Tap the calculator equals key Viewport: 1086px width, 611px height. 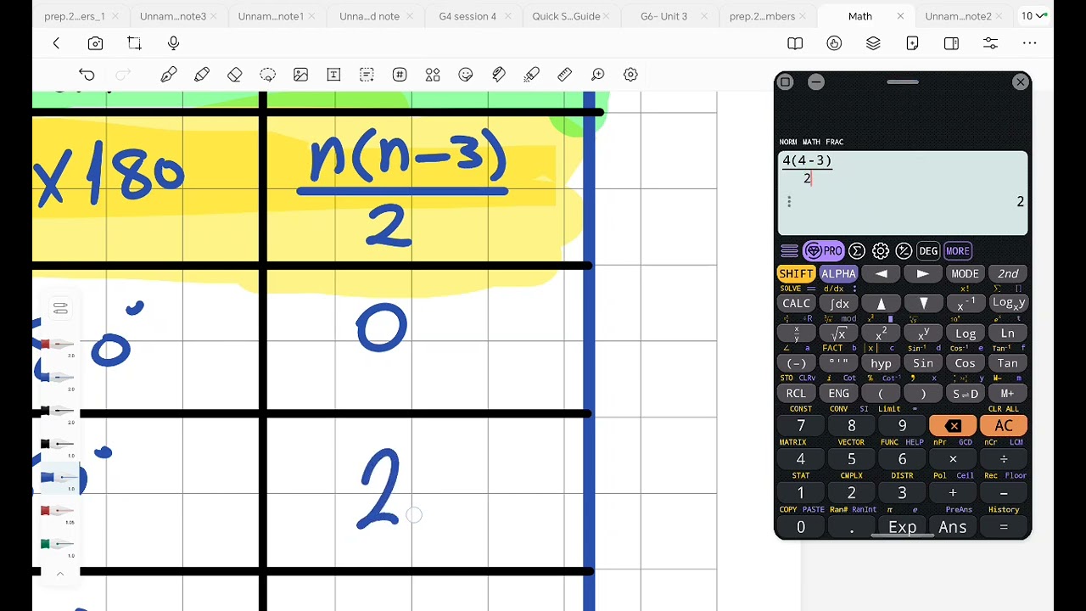(x=1004, y=527)
